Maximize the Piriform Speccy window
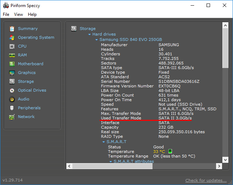Screen dimensions: 233x185 pyautogui.click(x=208, y=6)
